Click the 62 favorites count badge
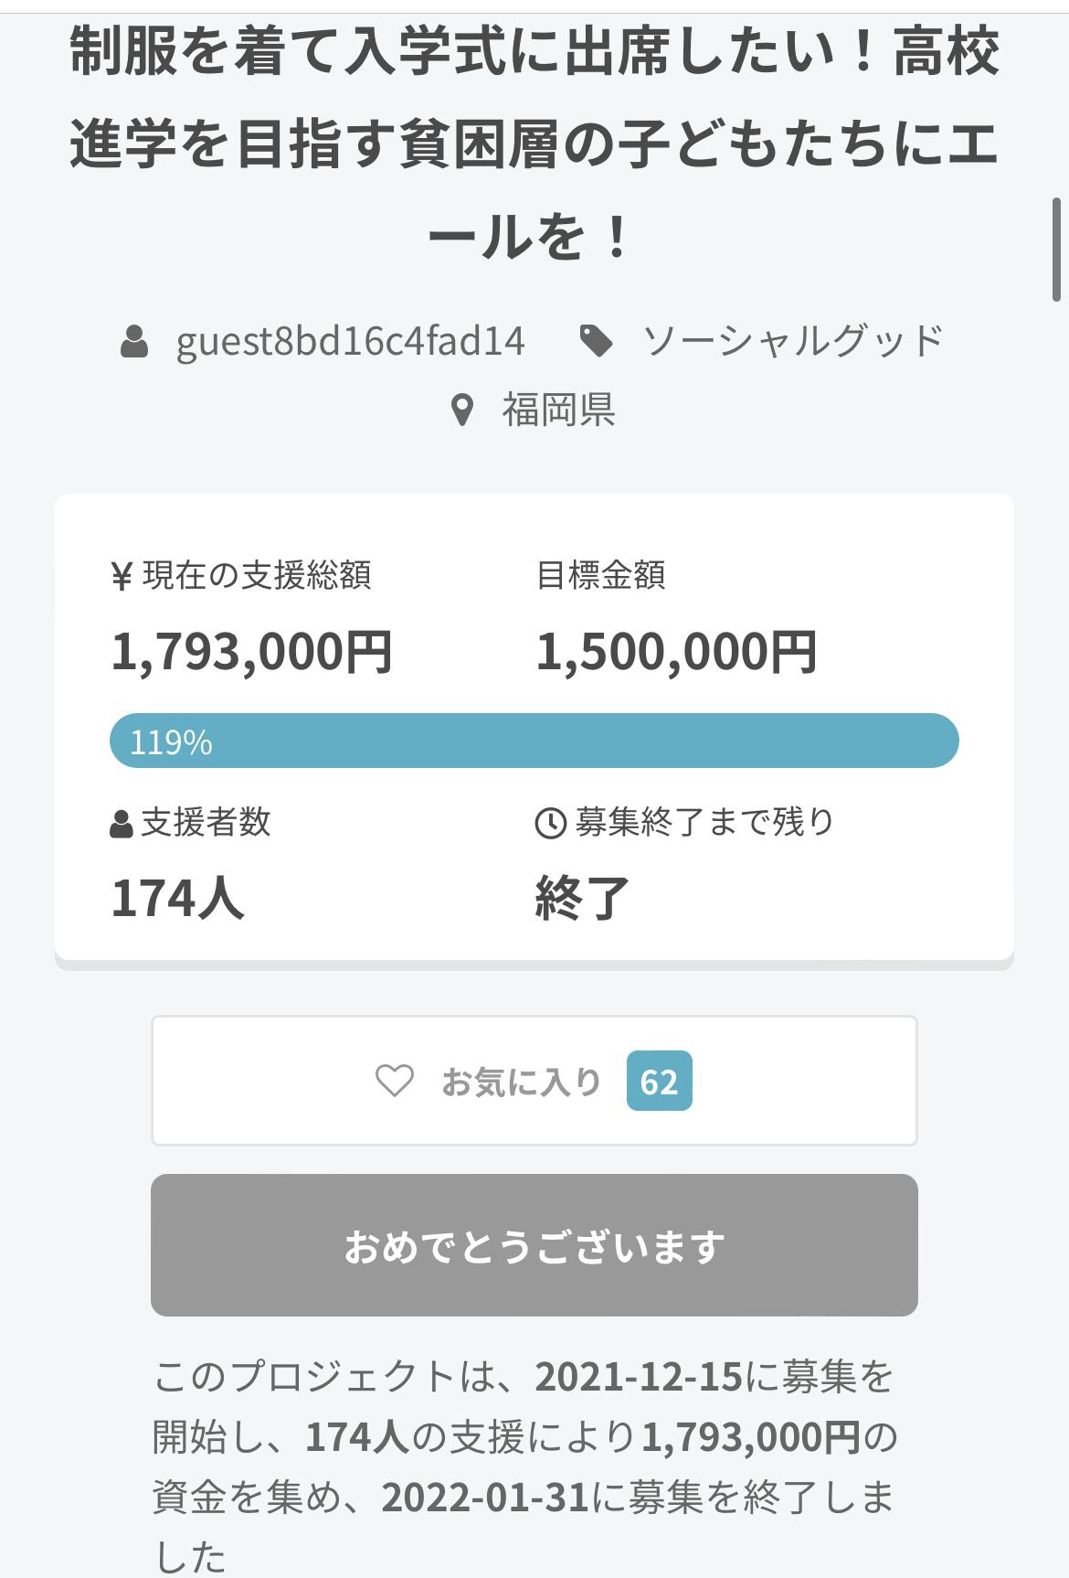1069x1578 pixels. coord(659,1082)
